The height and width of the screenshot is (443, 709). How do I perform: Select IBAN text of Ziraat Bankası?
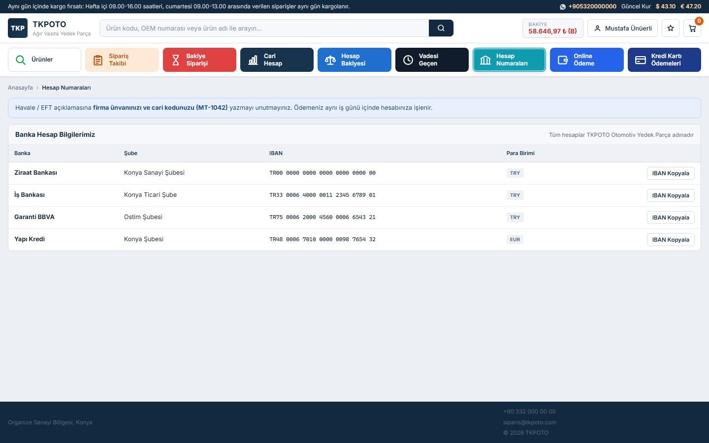click(322, 173)
